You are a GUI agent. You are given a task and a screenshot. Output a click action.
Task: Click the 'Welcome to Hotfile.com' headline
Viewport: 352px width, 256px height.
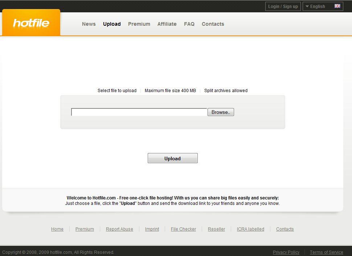coord(173,198)
